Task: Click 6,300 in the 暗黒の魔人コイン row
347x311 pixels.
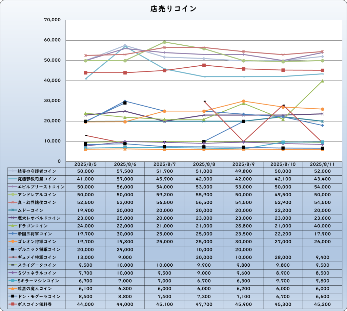Action: point(125,289)
